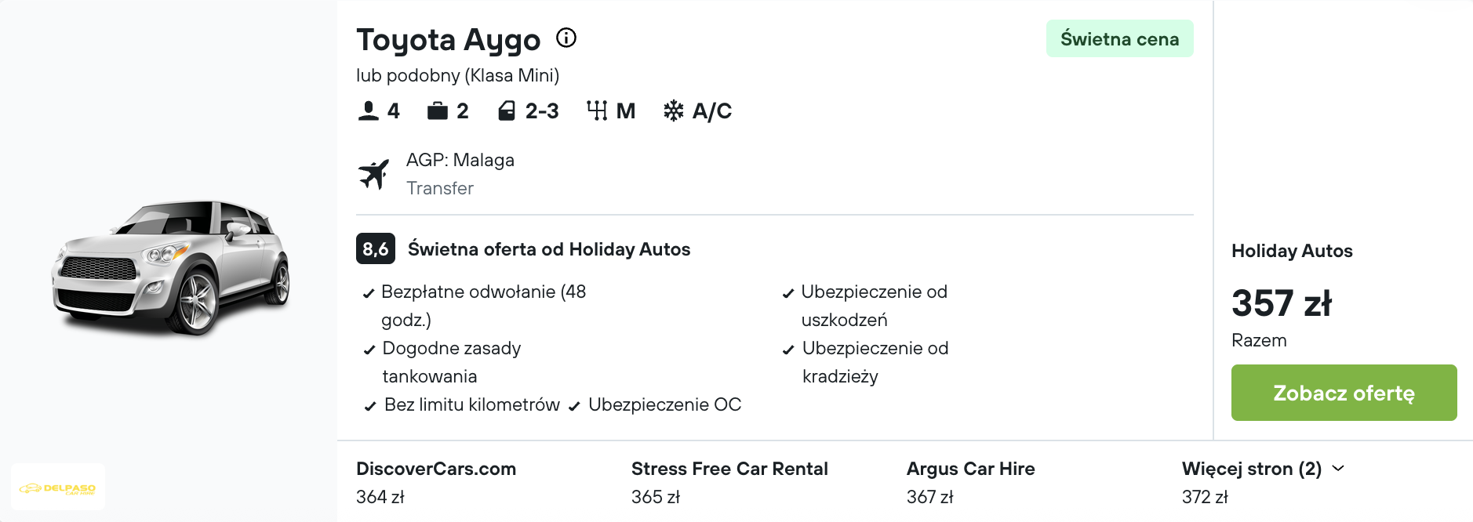Click the green Zobacz ofertę button

(1344, 393)
